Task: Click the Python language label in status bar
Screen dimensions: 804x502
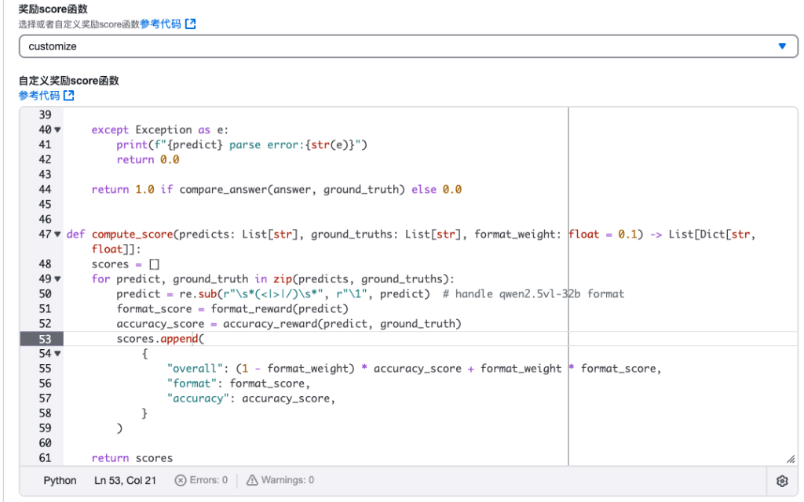Action: [x=60, y=481]
